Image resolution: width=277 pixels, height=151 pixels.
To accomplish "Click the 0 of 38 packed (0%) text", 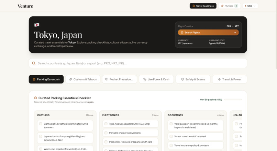I will point(211,100).
